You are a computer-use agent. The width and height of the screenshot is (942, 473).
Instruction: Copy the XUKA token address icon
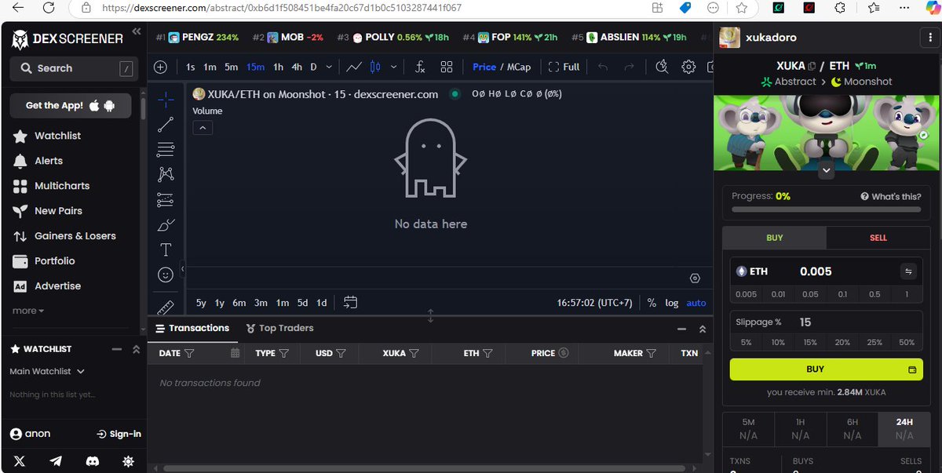point(812,67)
